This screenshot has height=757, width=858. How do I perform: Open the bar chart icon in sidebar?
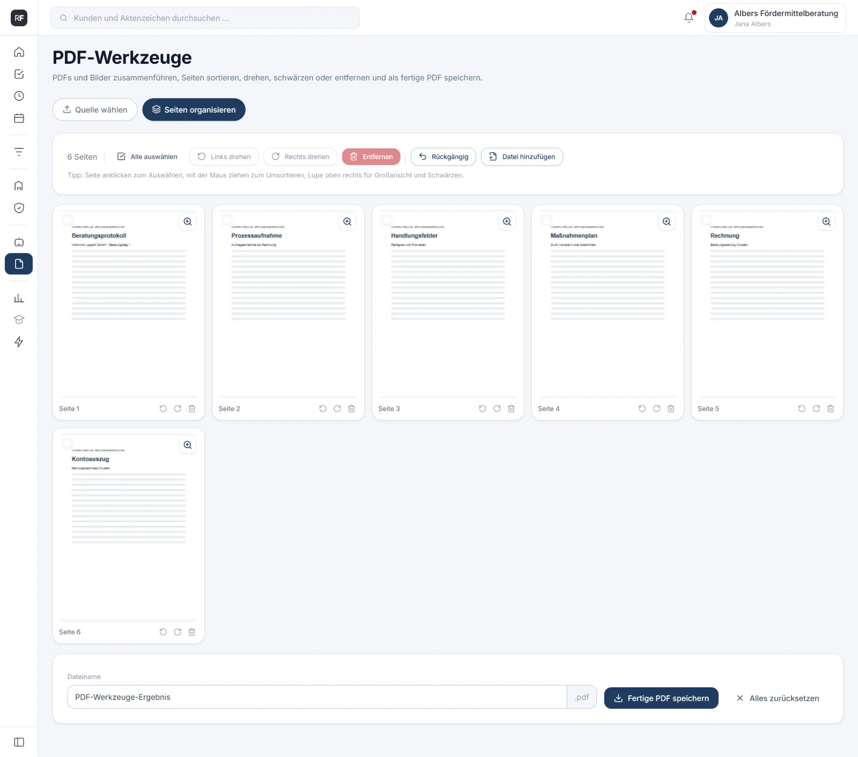(x=19, y=298)
